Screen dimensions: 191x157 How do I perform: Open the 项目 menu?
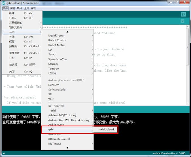[20, 8]
